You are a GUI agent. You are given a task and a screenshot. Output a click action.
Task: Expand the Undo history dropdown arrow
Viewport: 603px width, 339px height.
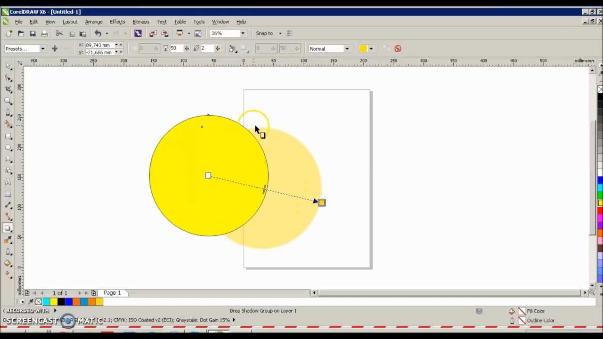click(x=107, y=33)
